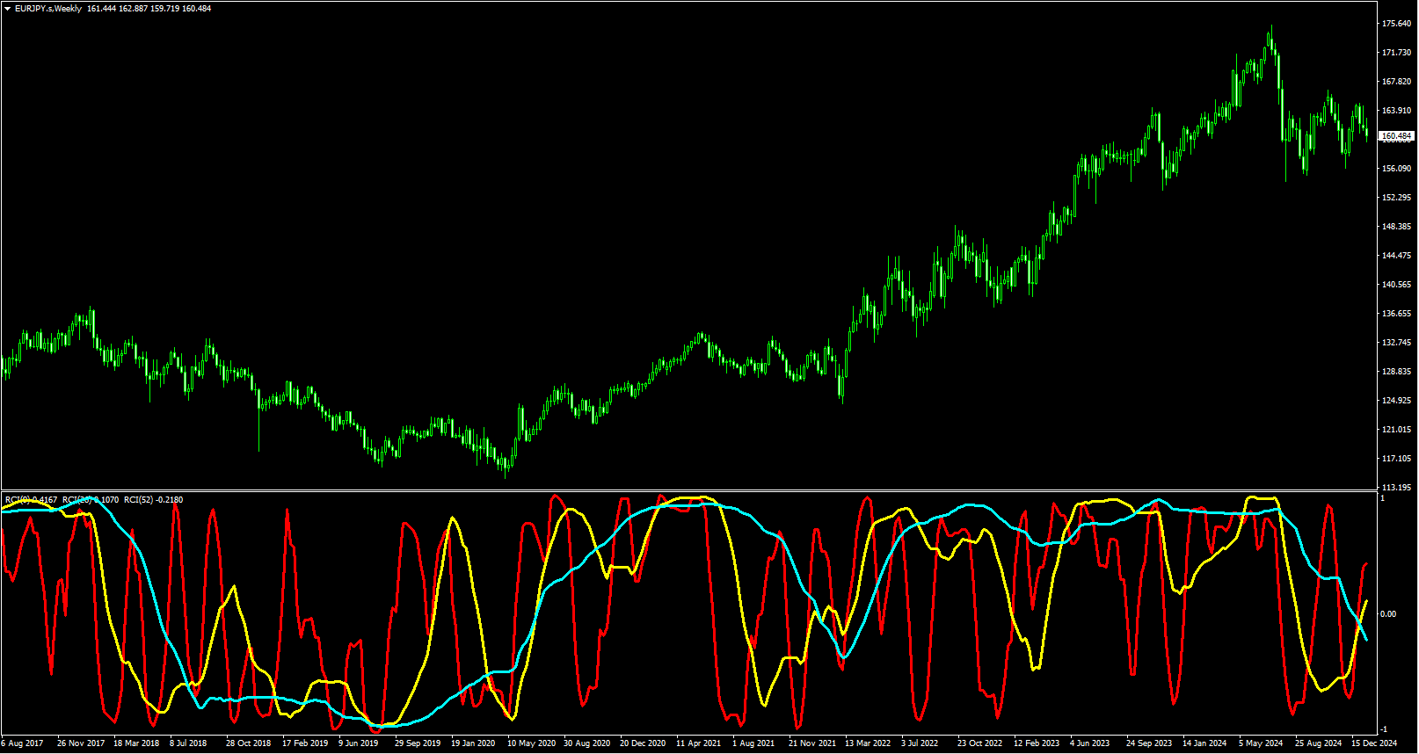The width and height of the screenshot is (1419, 754).
Task: Click the EURJPY.s,Weekly chart title
Action: (48, 9)
